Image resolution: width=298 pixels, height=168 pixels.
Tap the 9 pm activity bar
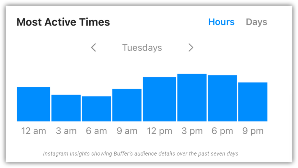coord(253,102)
